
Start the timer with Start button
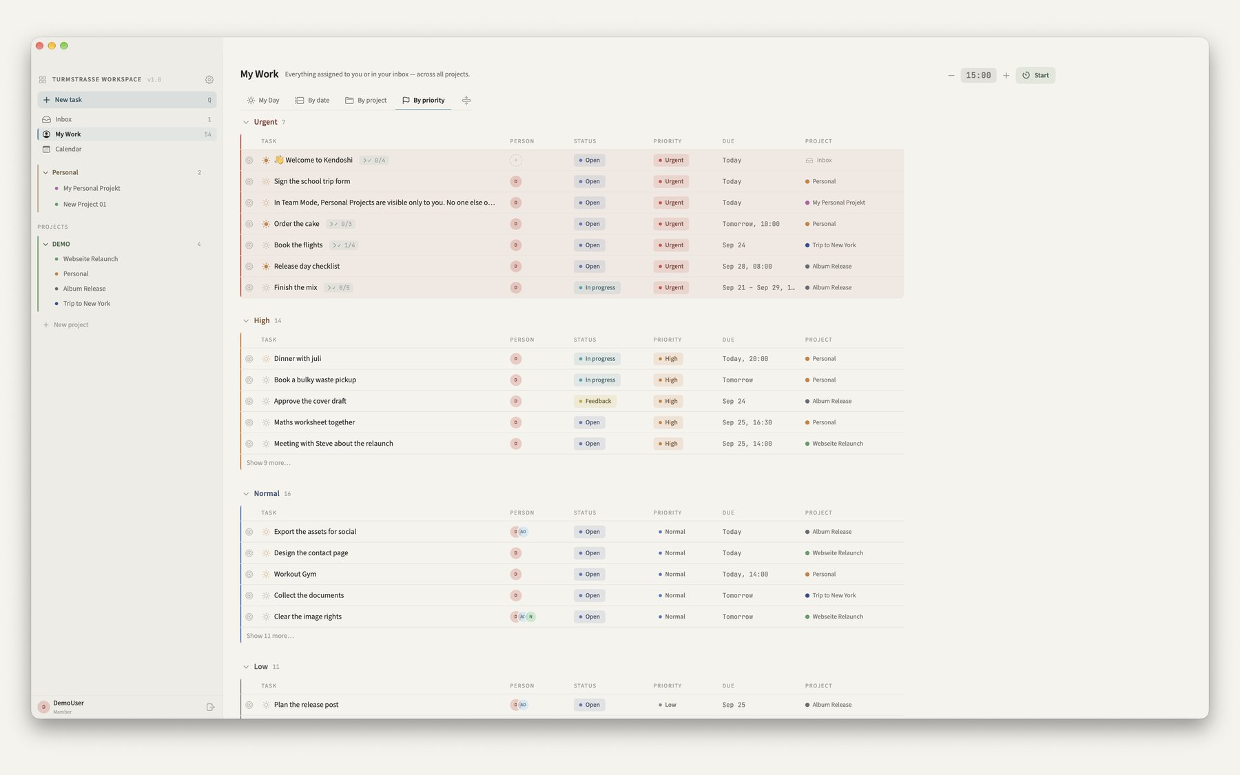(x=1035, y=76)
